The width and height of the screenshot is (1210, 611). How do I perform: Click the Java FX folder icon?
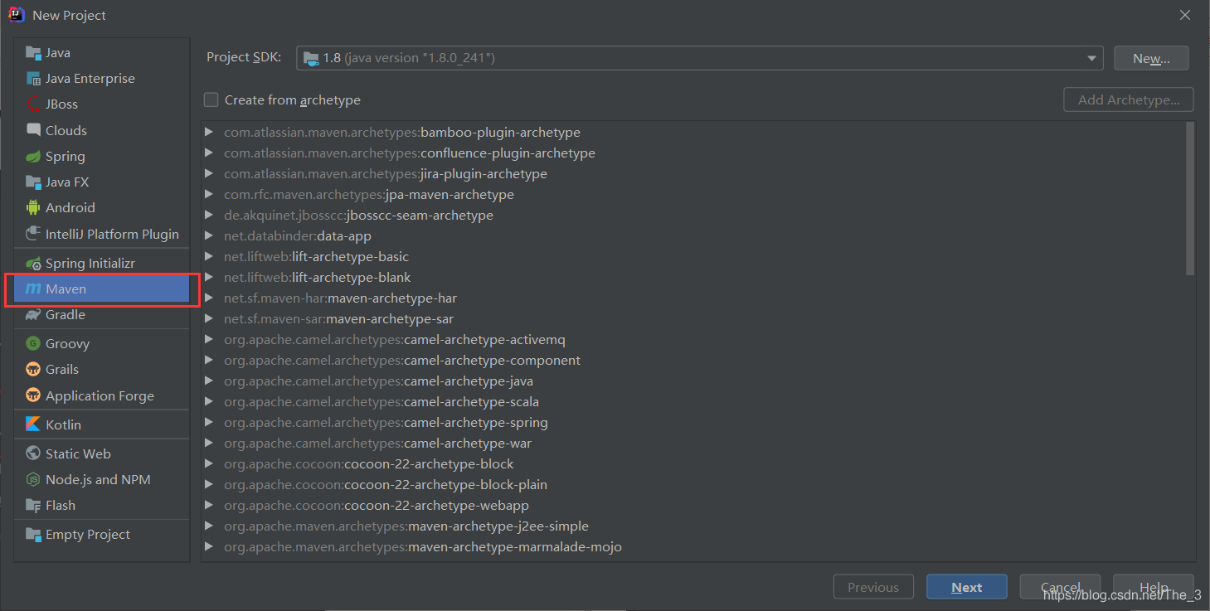coord(33,182)
